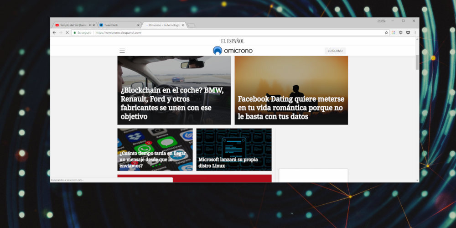Close the Templo del Sol tab
This screenshot has width=456, height=228.
93,25
